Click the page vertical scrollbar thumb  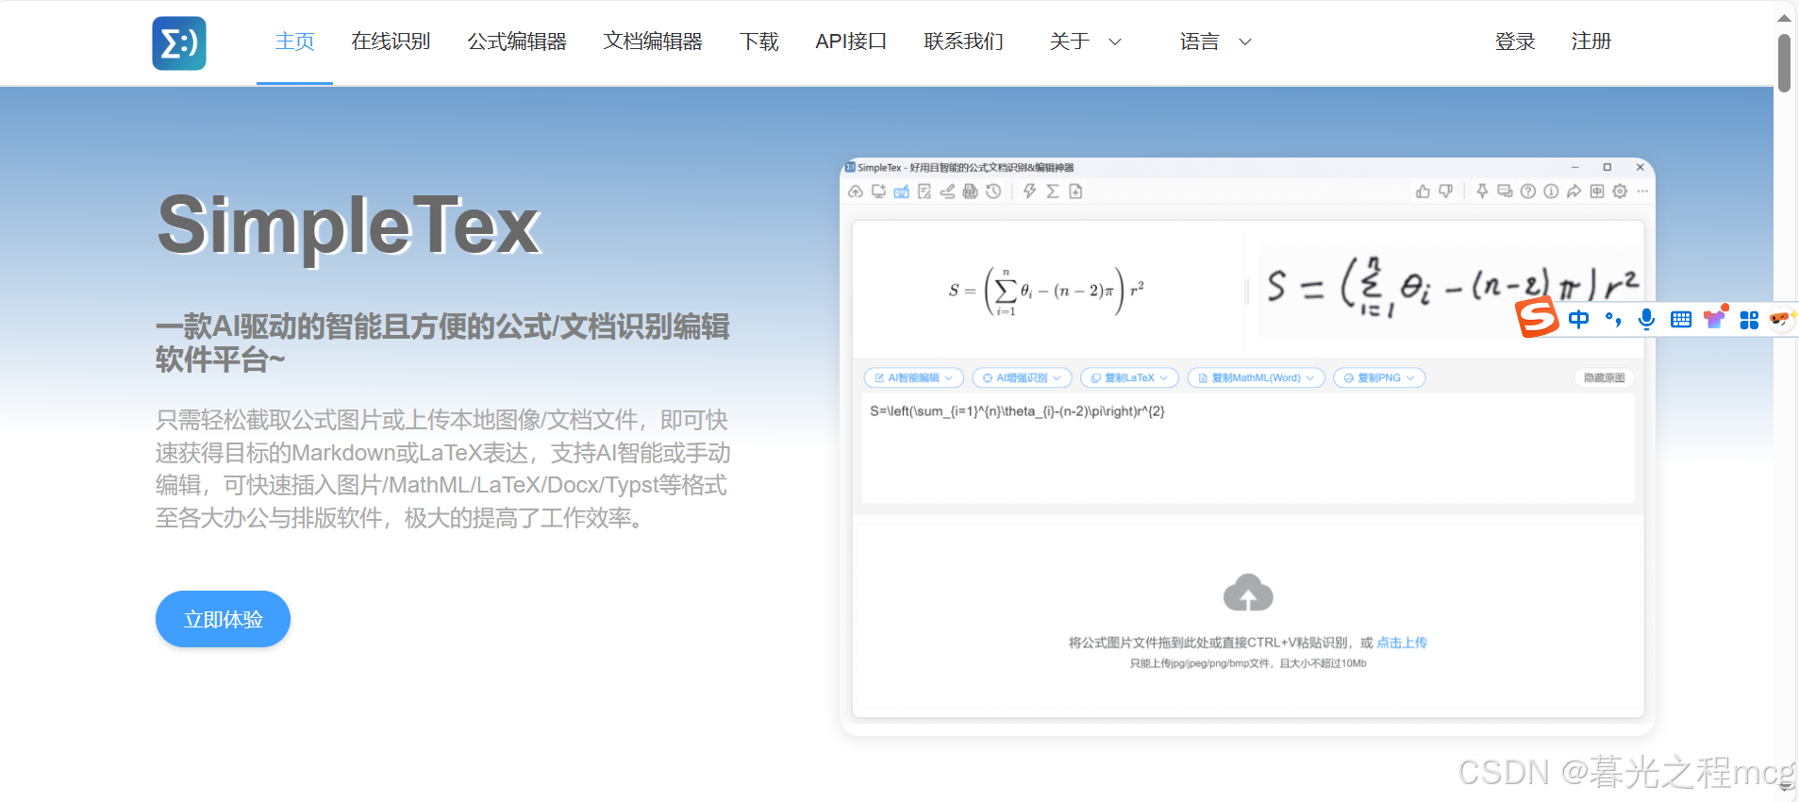[1784, 62]
